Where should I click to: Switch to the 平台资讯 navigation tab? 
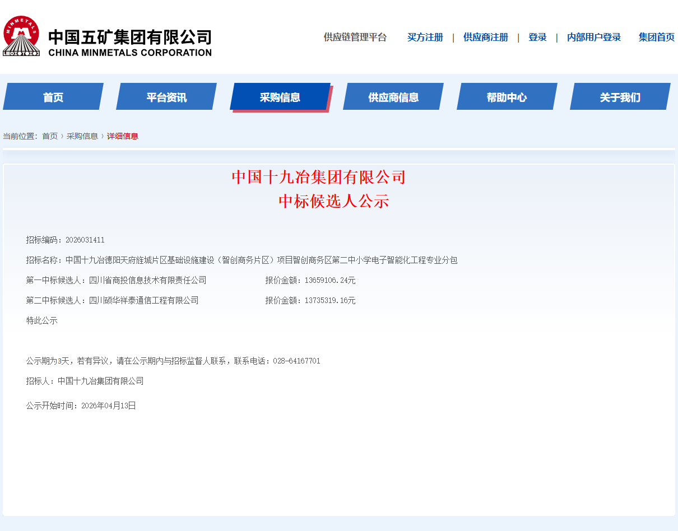tap(166, 97)
